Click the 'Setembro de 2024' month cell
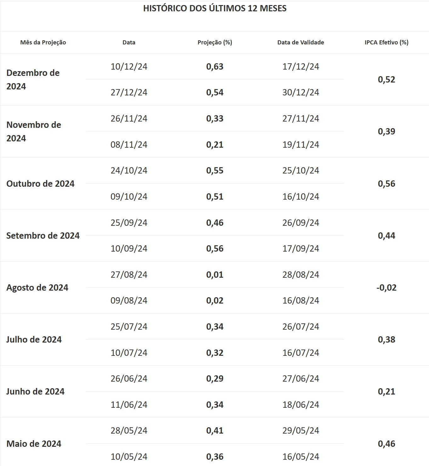429x466 pixels. pyautogui.click(x=43, y=236)
